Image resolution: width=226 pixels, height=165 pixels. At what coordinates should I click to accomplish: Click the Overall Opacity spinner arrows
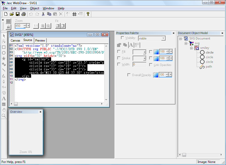(167, 75)
